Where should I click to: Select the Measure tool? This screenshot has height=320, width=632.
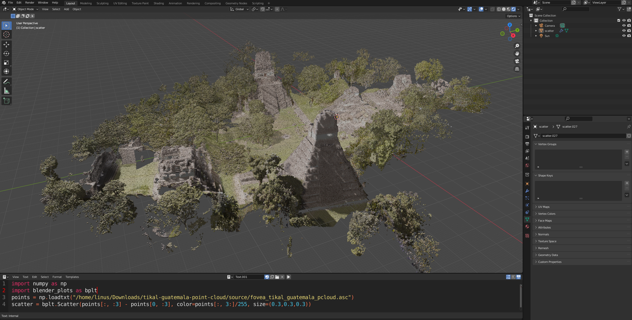(x=6, y=91)
